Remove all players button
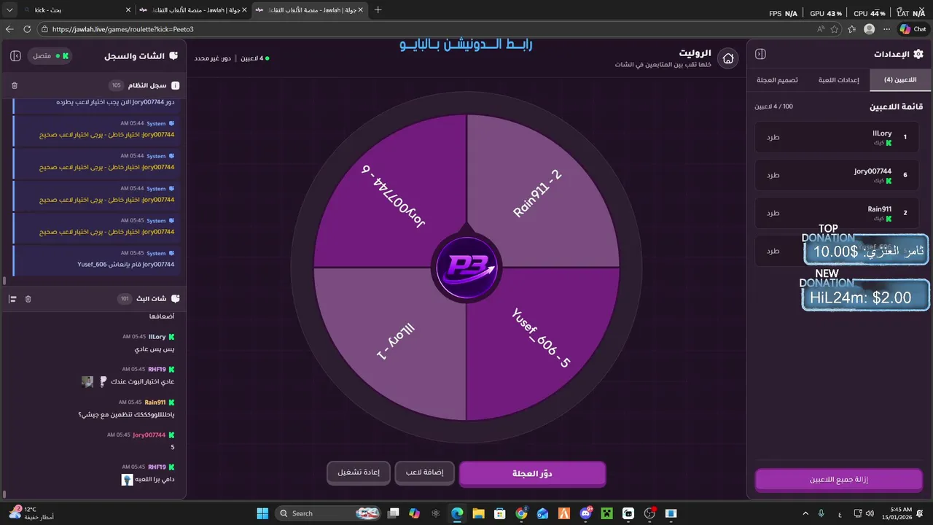The image size is (933, 525). 839,480
